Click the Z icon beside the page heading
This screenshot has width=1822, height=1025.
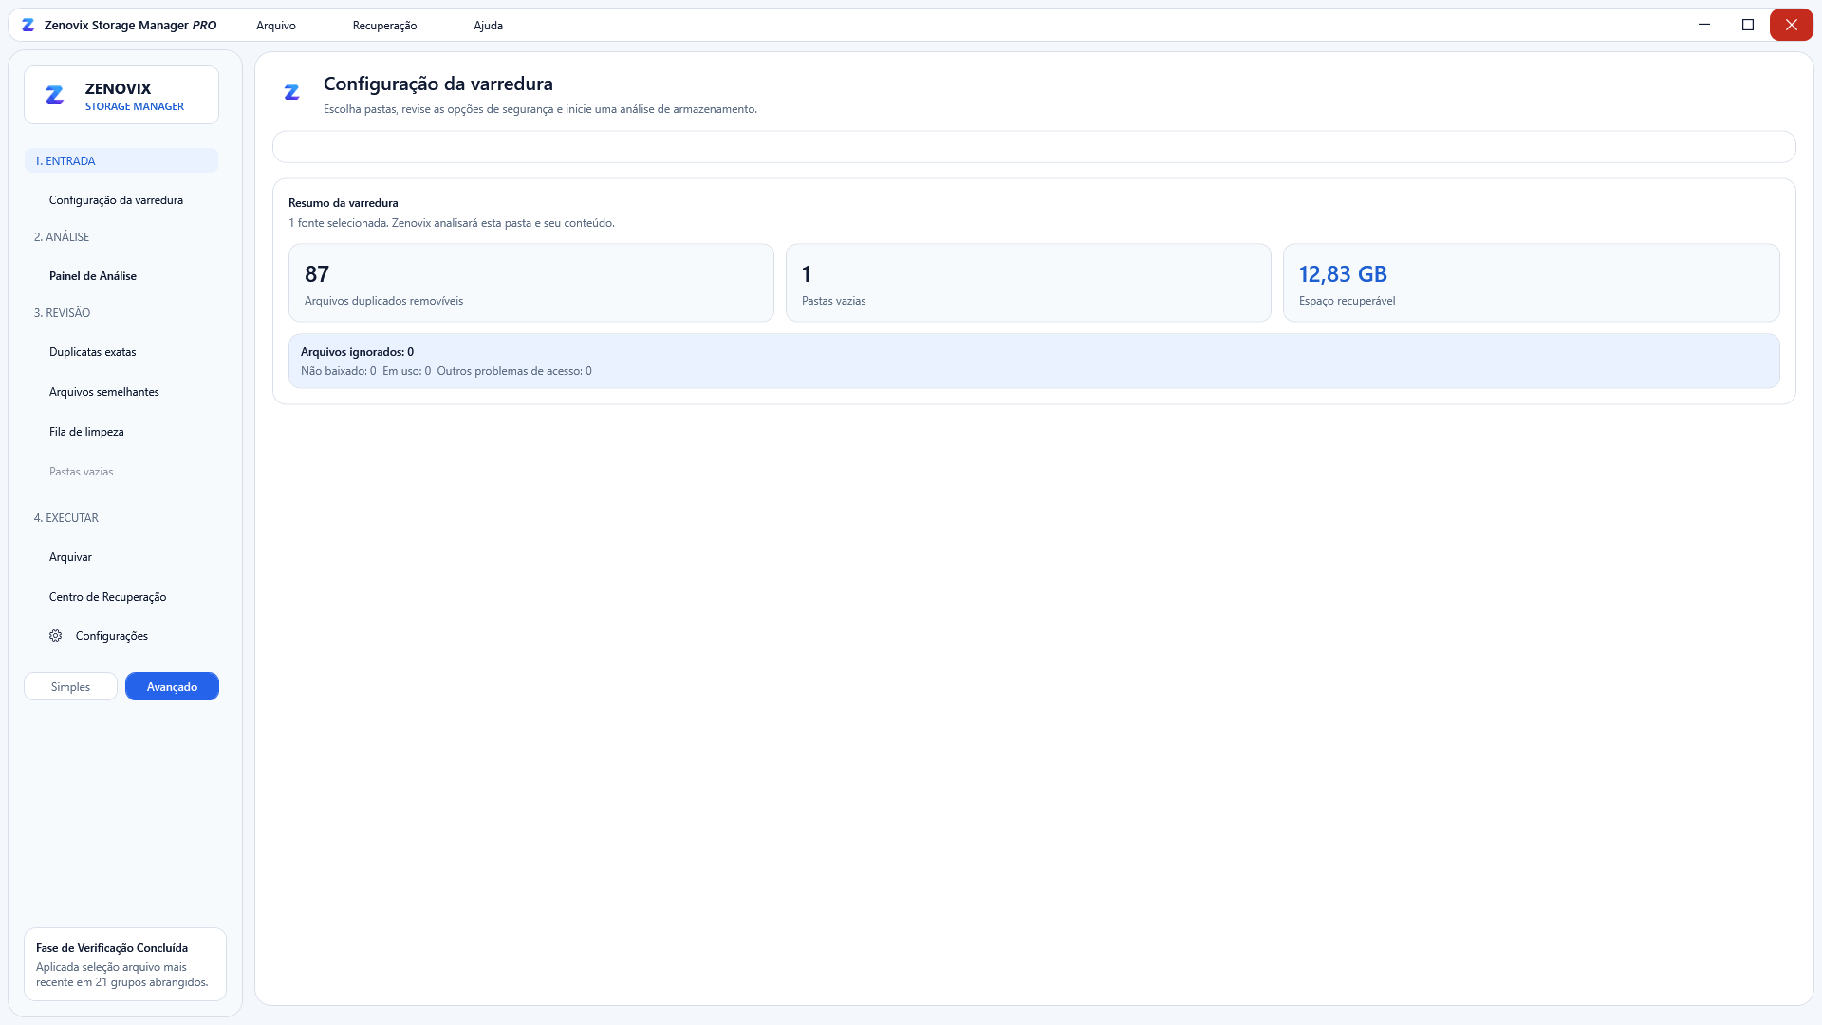(291, 92)
